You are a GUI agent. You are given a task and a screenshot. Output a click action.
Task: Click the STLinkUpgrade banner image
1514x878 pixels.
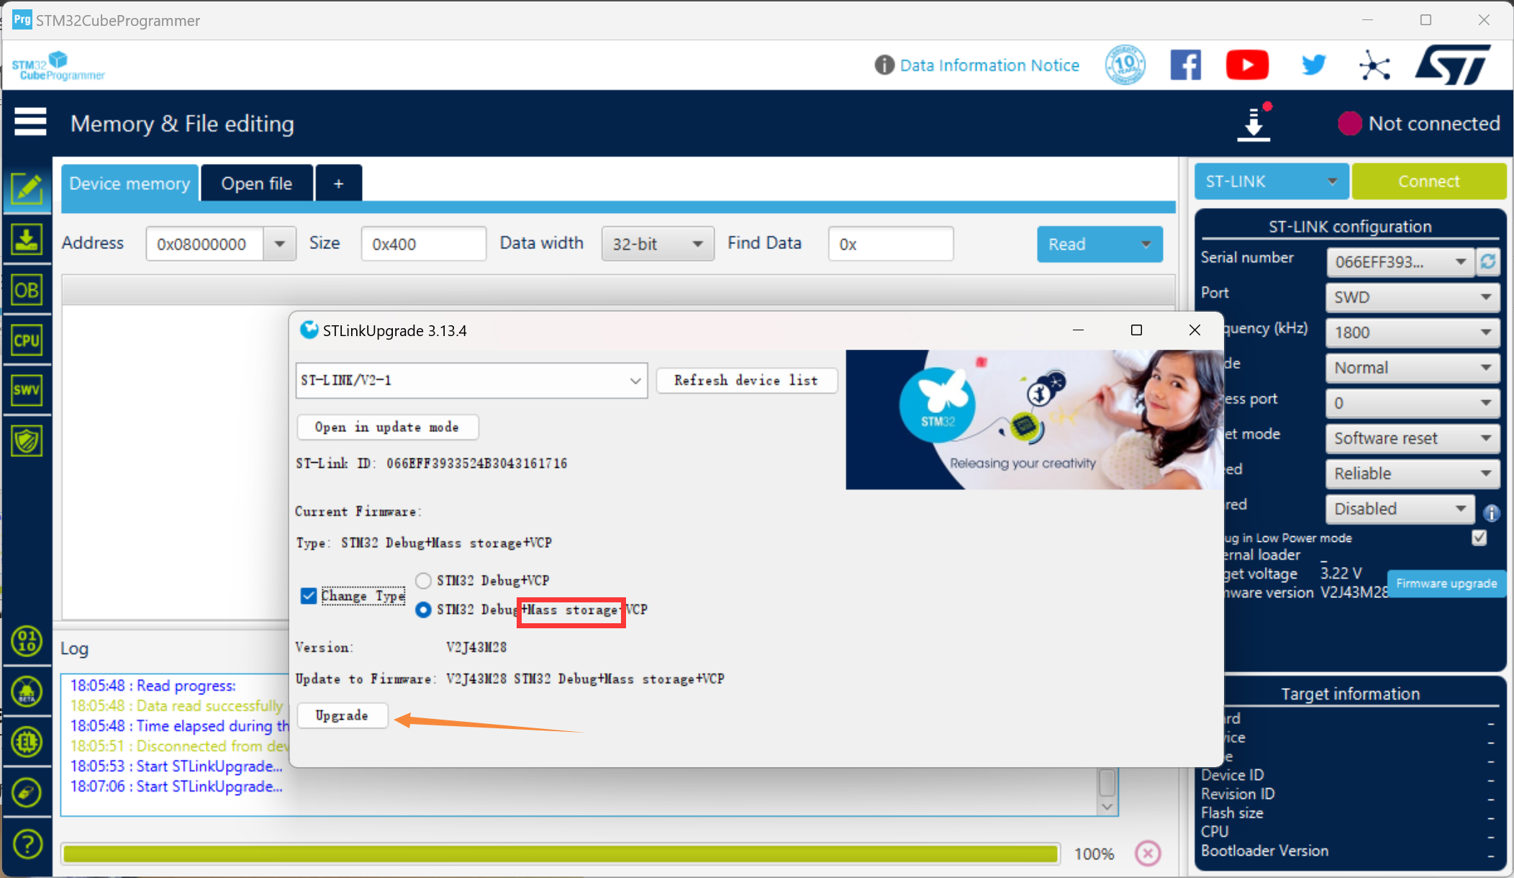click(x=1034, y=420)
